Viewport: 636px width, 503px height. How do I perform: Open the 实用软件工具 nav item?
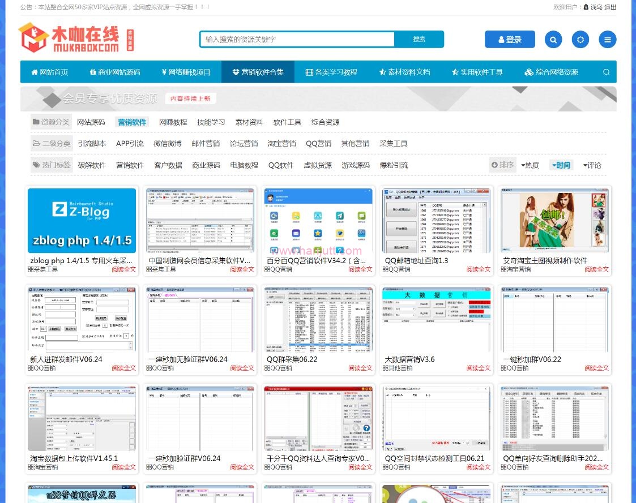(477, 72)
